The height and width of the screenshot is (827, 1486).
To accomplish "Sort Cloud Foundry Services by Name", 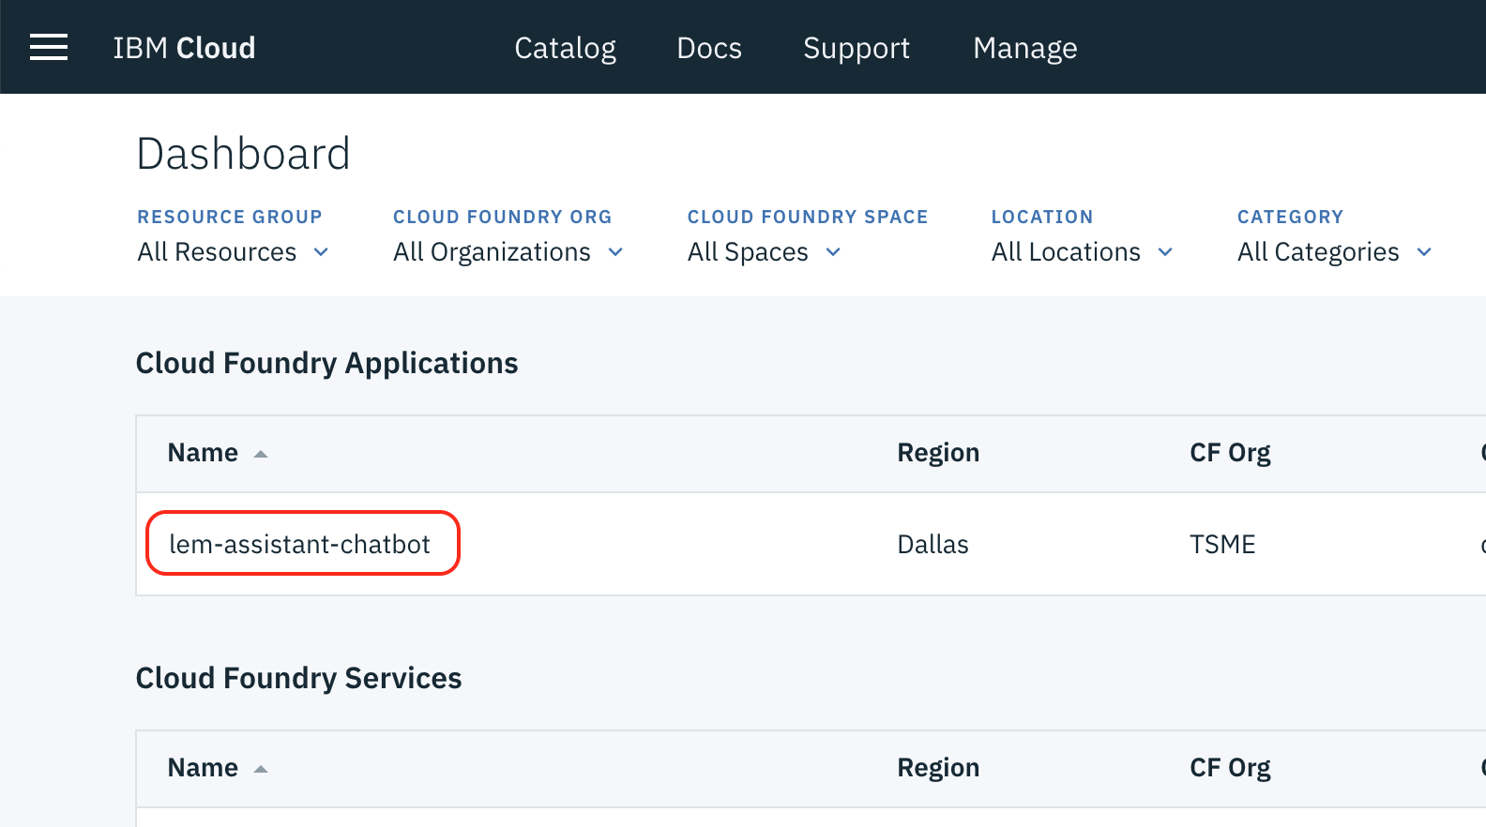I will click(218, 768).
